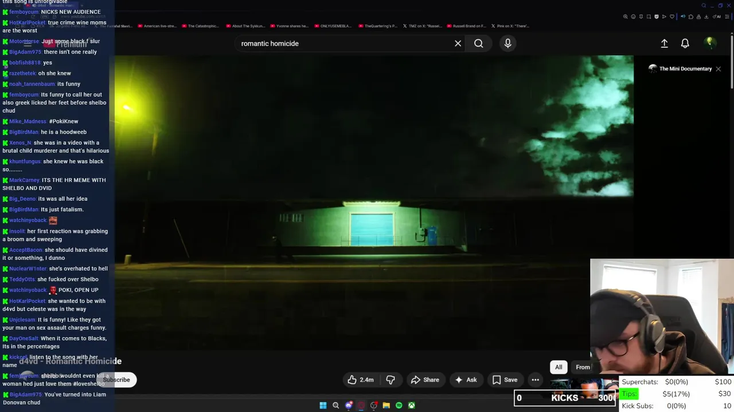The height and width of the screenshot is (412, 734).
Task: Click the play/send arrow toolbar icon
Action: pyautogui.click(x=664, y=17)
